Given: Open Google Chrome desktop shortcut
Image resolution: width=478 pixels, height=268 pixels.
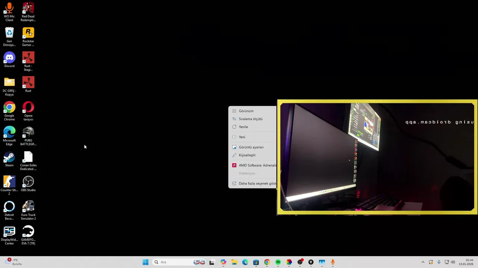Looking at the screenshot, I should click(x=9, y=112).
